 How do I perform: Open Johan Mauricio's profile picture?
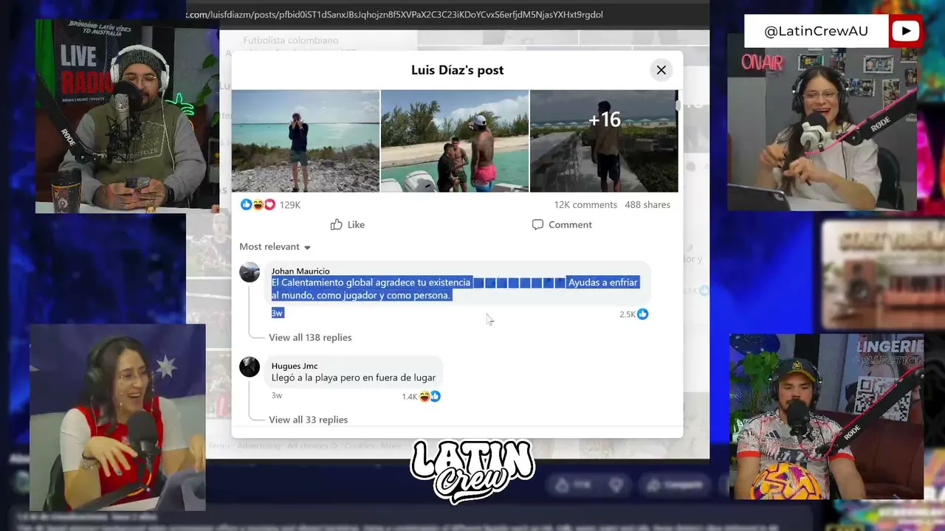(250, 272)
